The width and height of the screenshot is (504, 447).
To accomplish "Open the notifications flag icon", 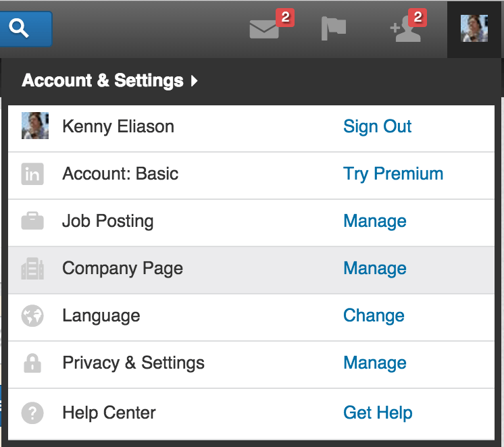I will click(334, 28).
